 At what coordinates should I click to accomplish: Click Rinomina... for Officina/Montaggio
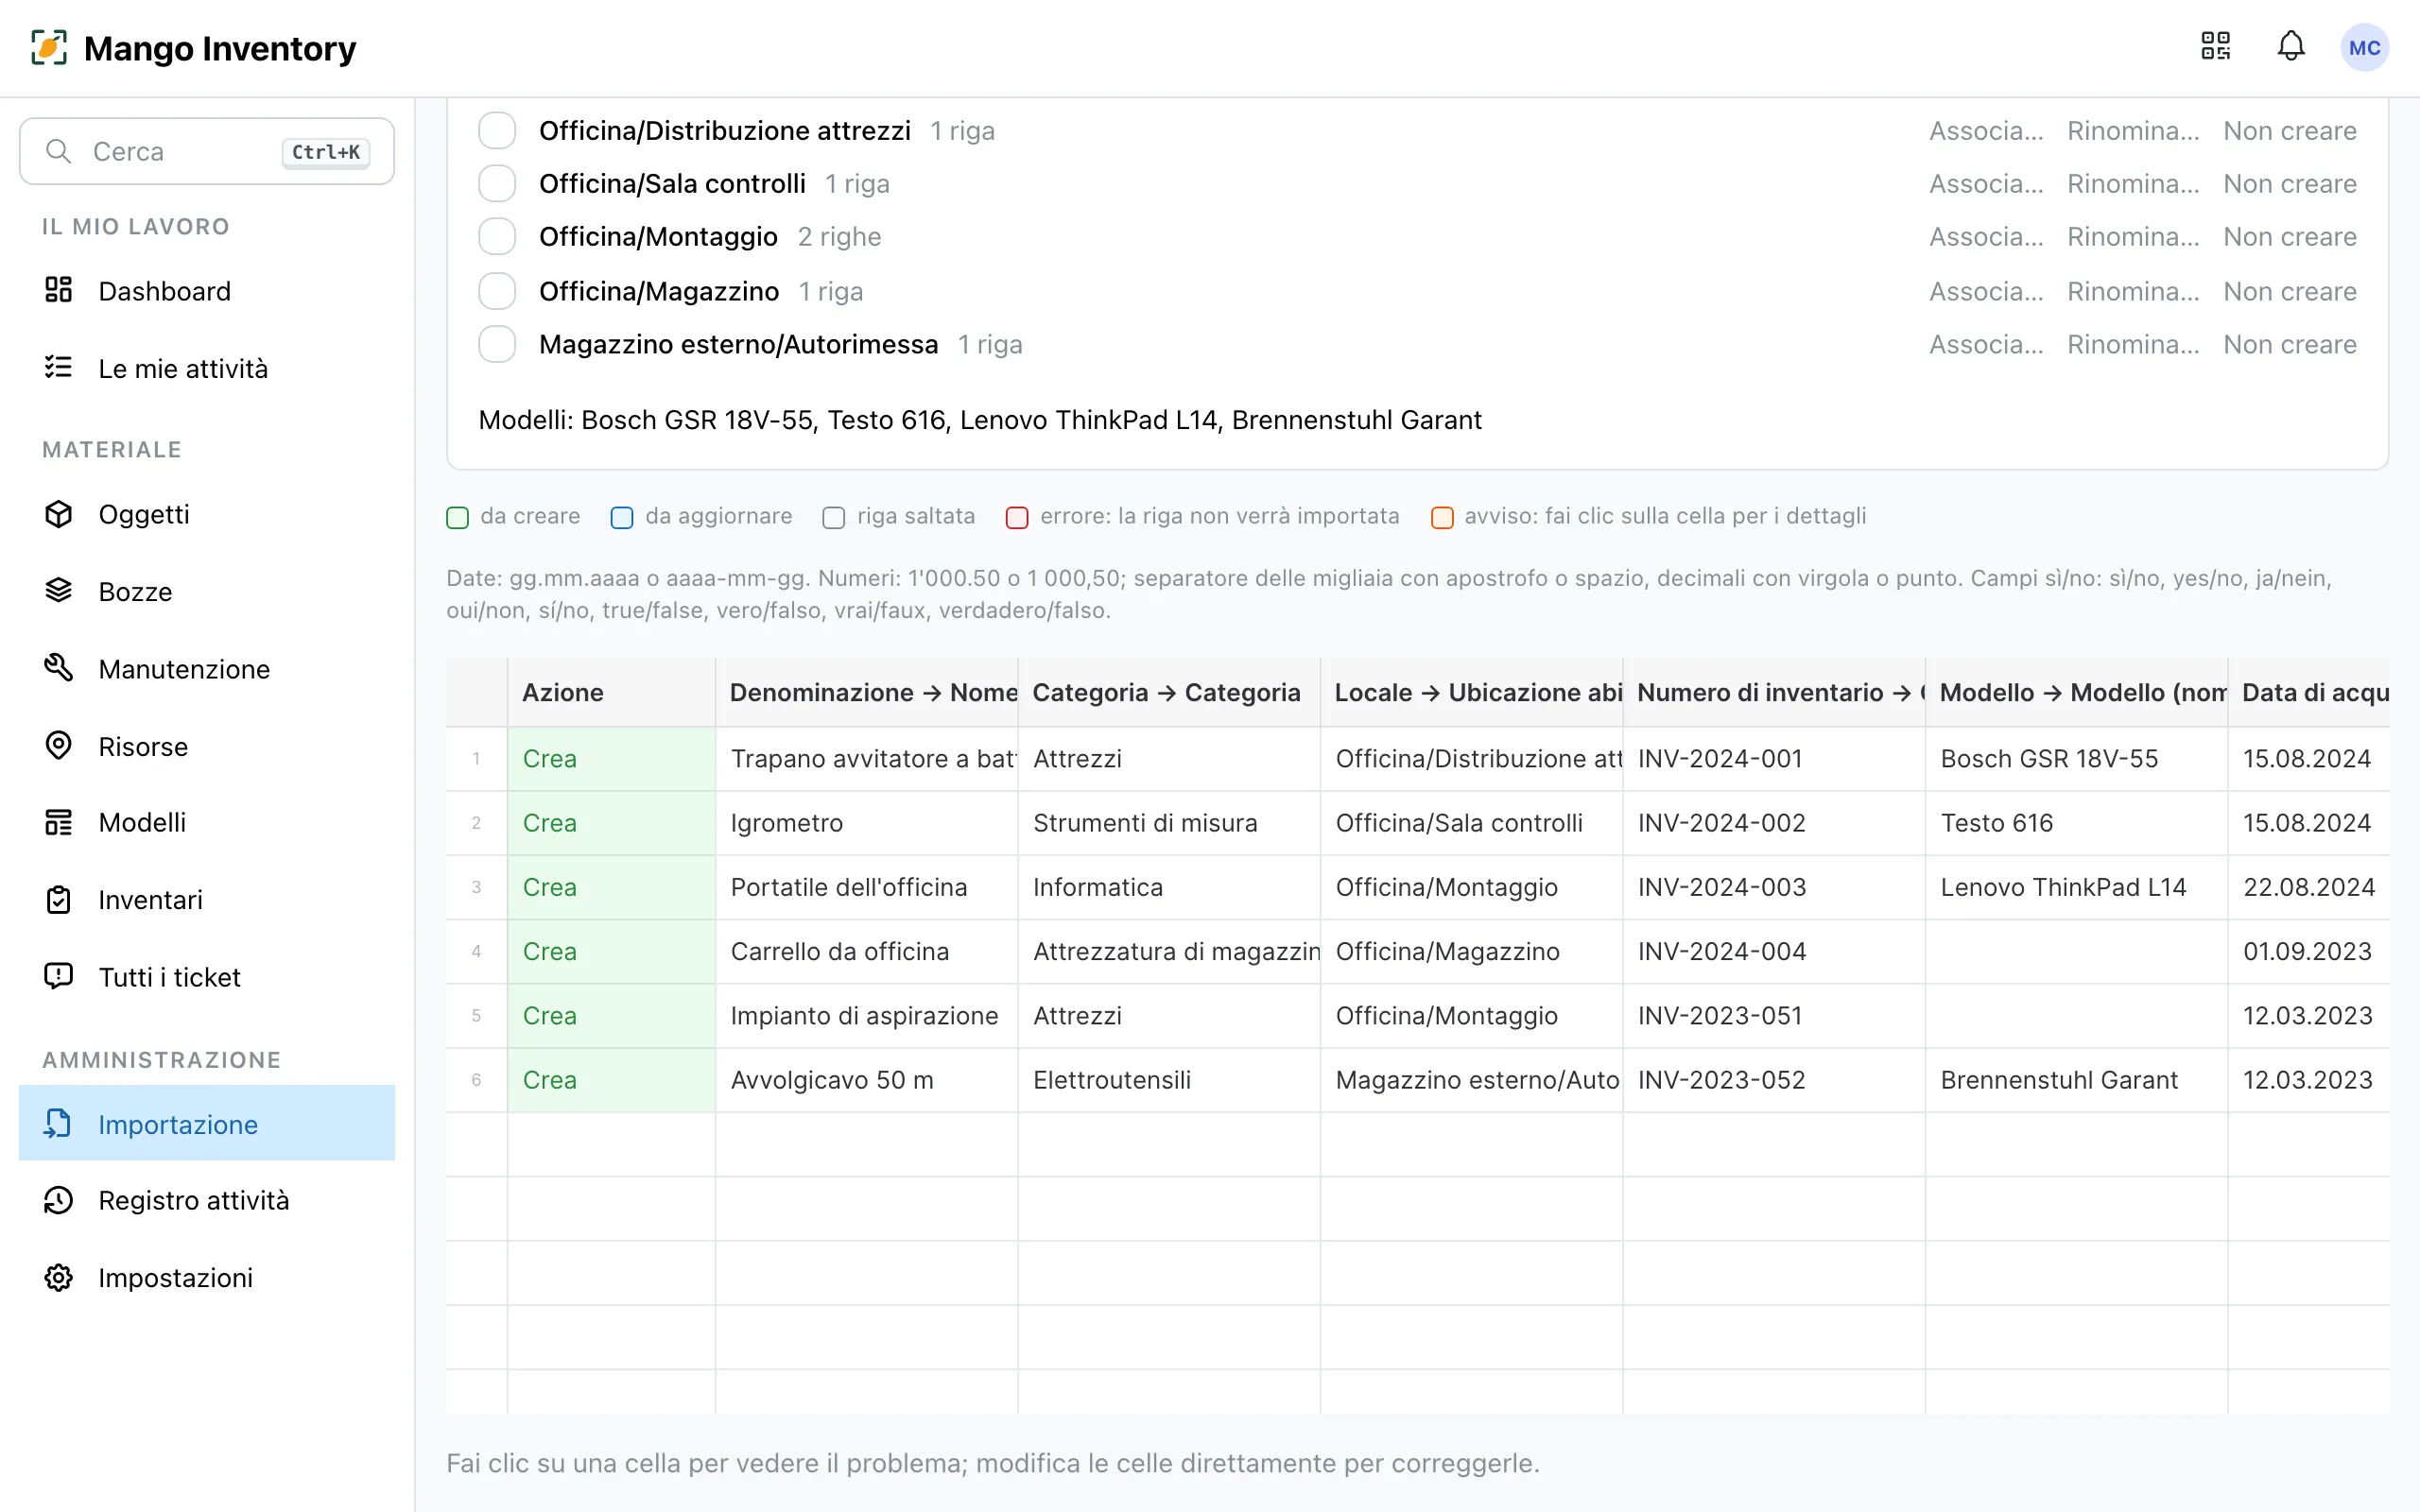[2133, 237]
